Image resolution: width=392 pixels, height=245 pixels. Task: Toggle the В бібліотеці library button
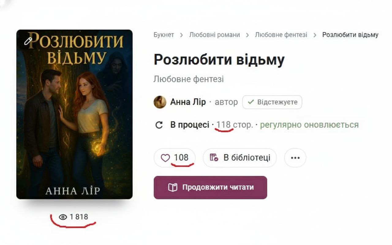click(240, 158)
